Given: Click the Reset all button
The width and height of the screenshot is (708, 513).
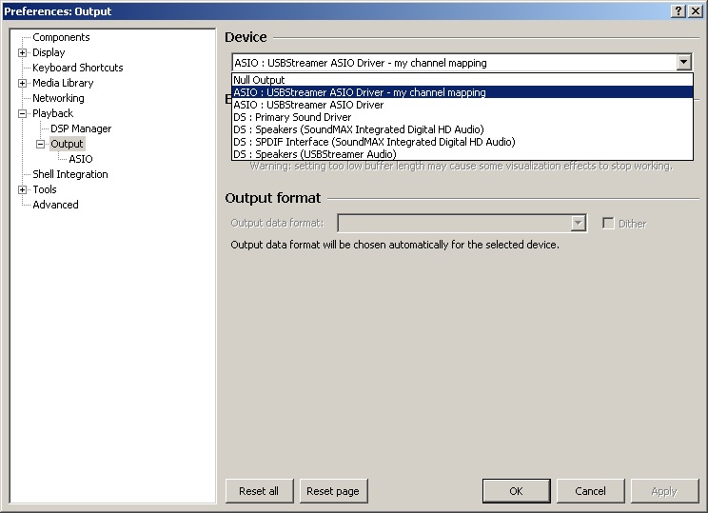Looking at the screenshot, I should pos(259,491).
